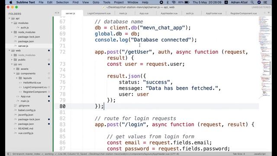Screen dimensions: 277x156
Task: Expand the public folder
Action: pos(12,60)
